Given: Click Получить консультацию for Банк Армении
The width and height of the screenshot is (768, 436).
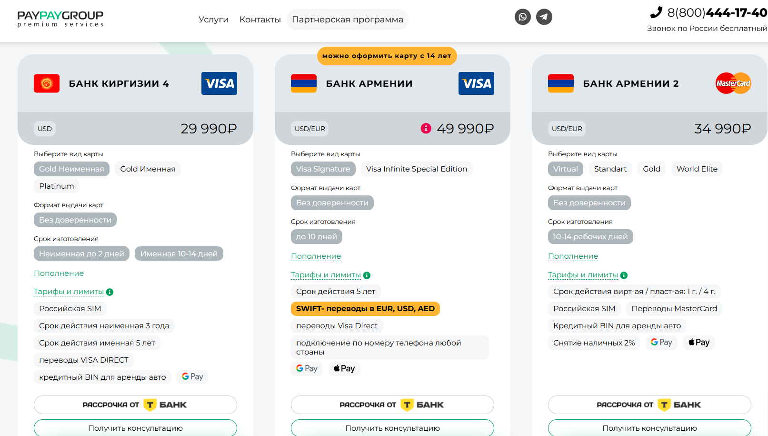Looking at the screenshot, I should 392,428.
